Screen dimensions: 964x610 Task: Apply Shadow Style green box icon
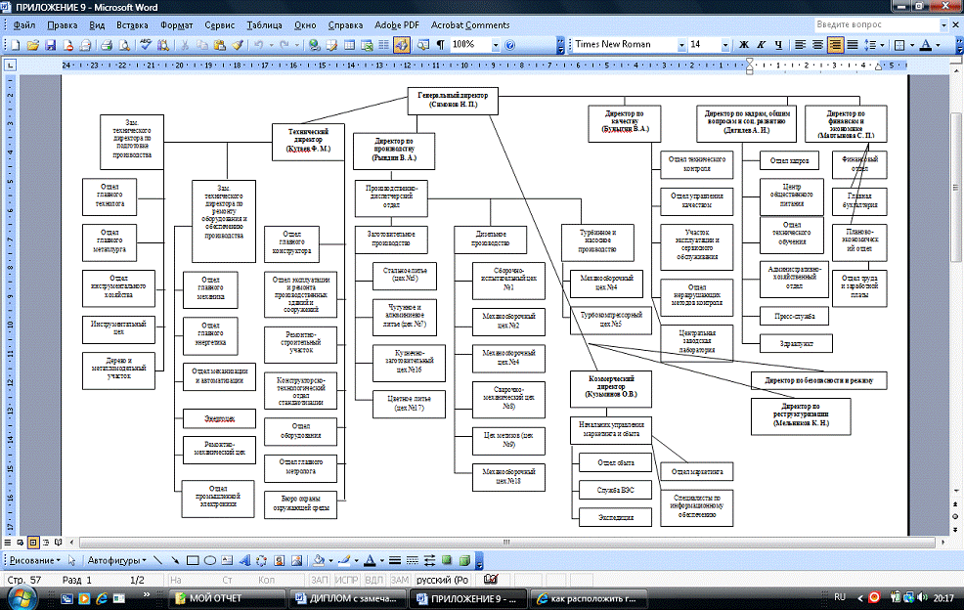click(x=447, y=560)
